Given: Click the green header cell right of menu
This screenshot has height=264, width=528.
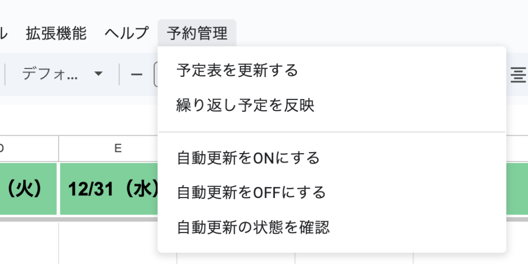Looking at the screenshot, I should pyautogui.click(x=517, y=189).
